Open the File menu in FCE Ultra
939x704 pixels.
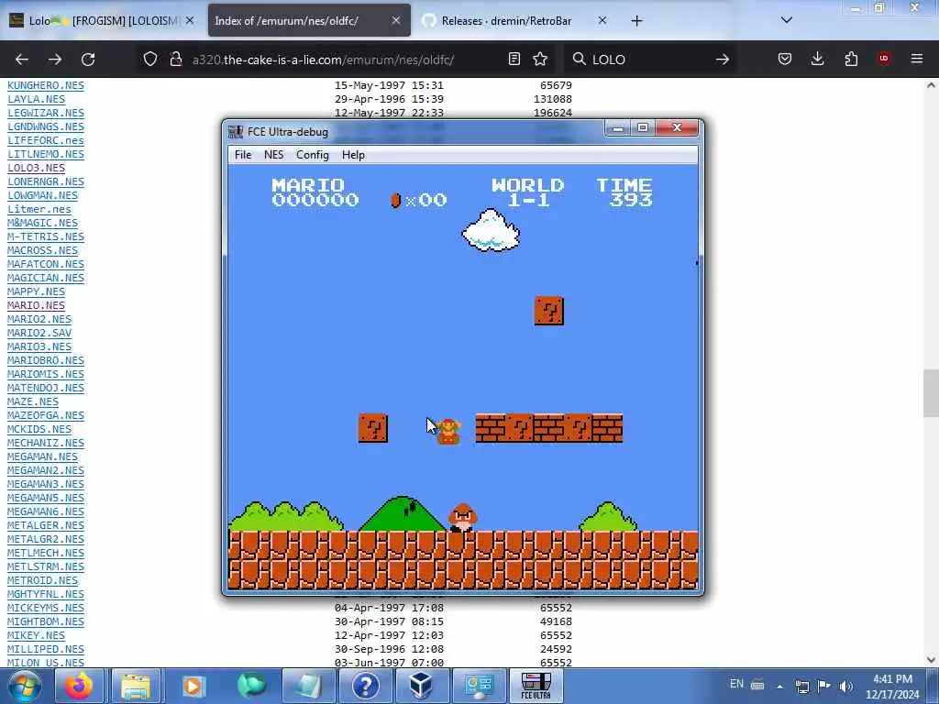[x=242, y=154]
